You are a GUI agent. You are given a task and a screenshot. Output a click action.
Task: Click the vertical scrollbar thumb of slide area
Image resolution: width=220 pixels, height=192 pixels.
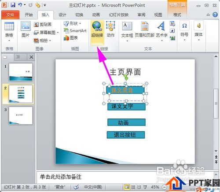216,103
